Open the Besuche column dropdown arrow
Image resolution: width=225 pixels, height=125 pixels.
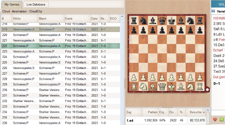pyautogui.click(x=204, y=113)
